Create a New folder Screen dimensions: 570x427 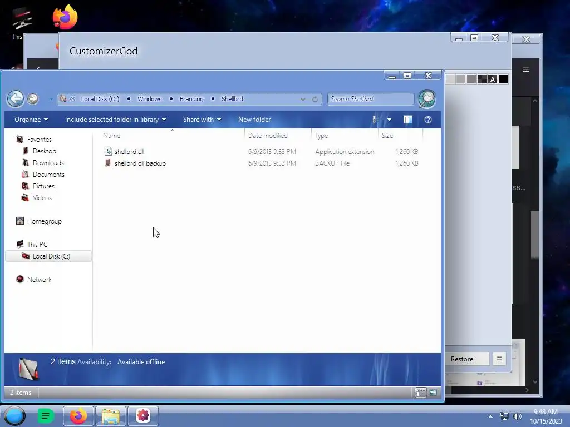click(x=254, y=120)
